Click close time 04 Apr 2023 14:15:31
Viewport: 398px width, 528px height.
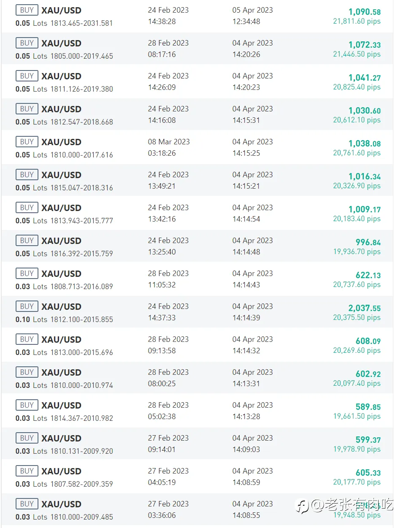pos(252,114)
